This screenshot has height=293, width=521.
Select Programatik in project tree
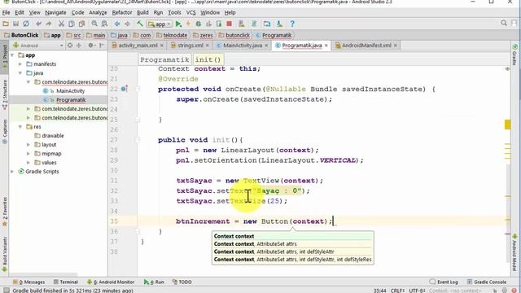(71, 100)
